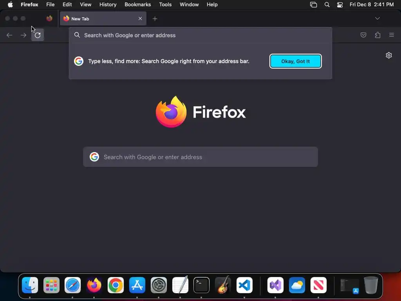This screenshot has height=301, width=401.
Task: Open the Edit menu
Action: pyautogui.click(x=67, y=4)
